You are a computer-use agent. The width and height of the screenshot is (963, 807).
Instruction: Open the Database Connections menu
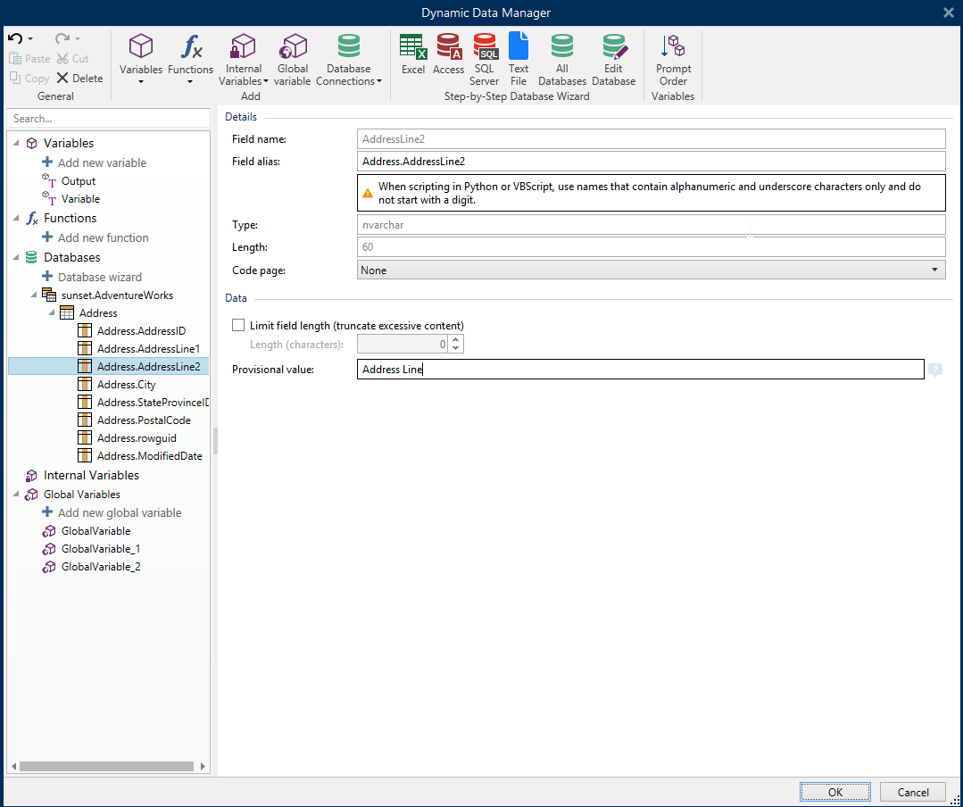click(x=348, y=57)
